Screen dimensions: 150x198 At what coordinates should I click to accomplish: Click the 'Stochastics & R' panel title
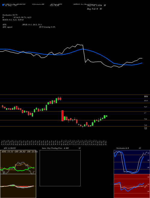122,148
